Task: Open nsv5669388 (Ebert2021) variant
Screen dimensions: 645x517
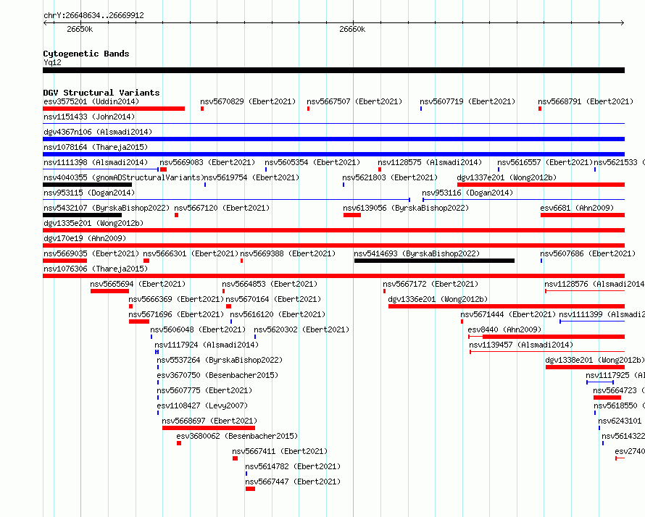Action: coord(288,253)
